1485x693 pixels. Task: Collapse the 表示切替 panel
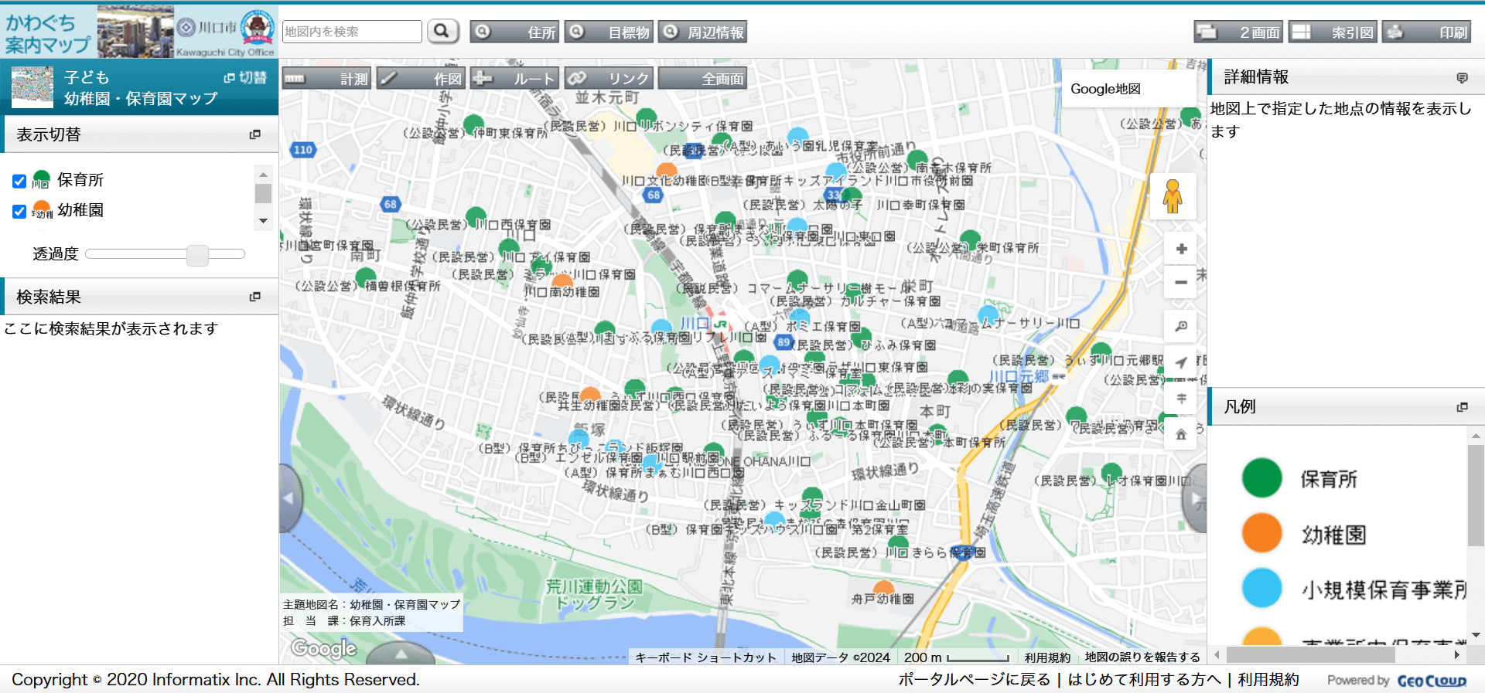(254, 134)
